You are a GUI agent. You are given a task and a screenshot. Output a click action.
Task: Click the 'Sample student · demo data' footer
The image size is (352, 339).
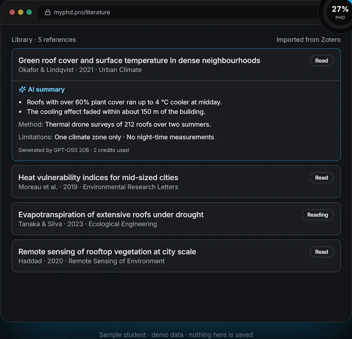pos(176,335)
